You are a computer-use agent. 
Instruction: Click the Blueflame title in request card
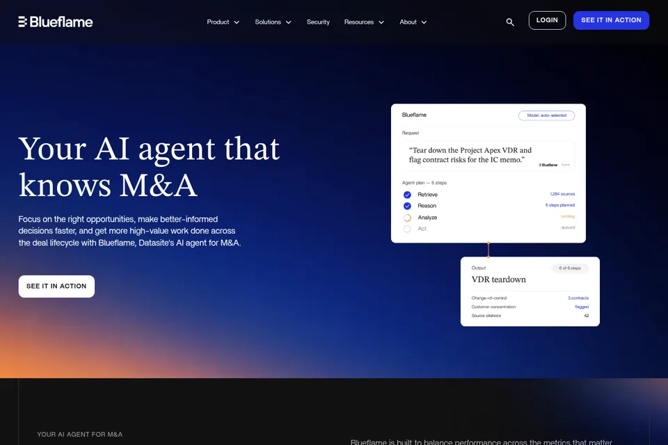click(x=414, y=115)
